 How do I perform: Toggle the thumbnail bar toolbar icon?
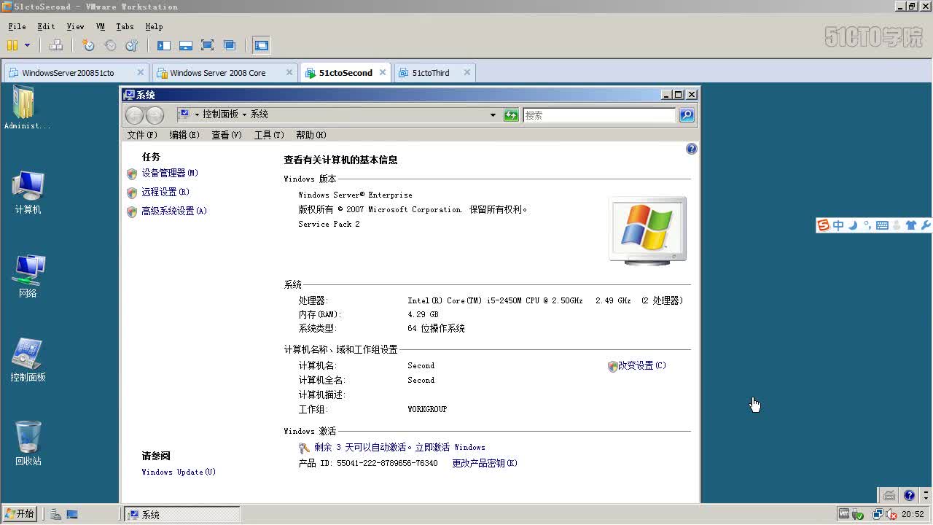pos(186,45)
